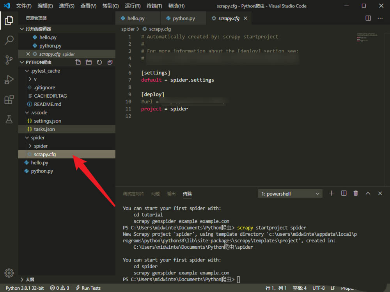
Task: Split the terminal panel
Action: pos(344,193)
